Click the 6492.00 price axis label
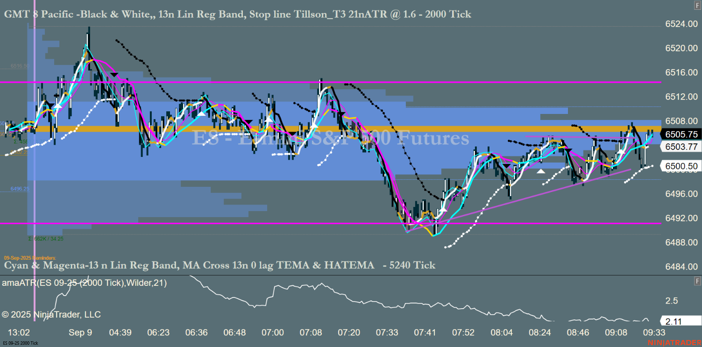702x347 pixels. coord(681,218)
